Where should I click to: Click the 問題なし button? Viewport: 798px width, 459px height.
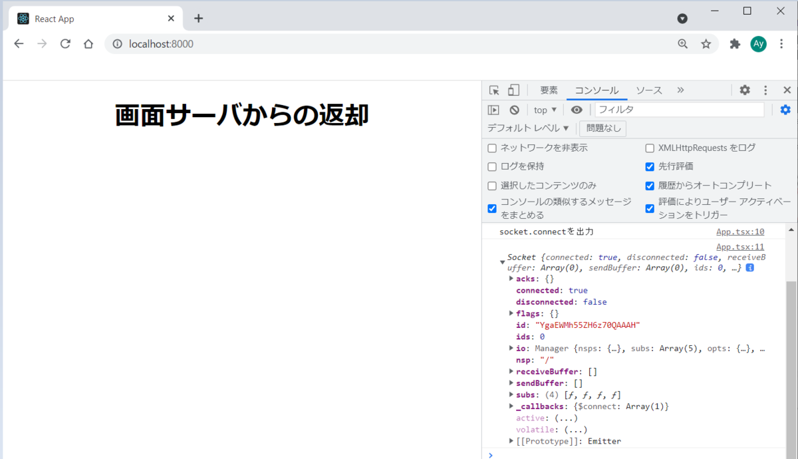pos(602,128)
